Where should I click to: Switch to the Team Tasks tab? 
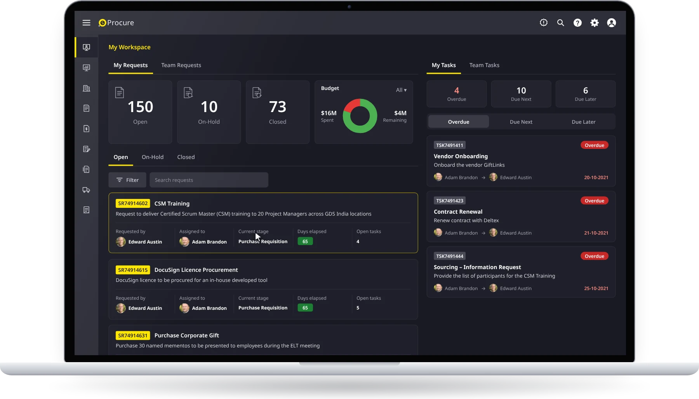tap(484, 65)
